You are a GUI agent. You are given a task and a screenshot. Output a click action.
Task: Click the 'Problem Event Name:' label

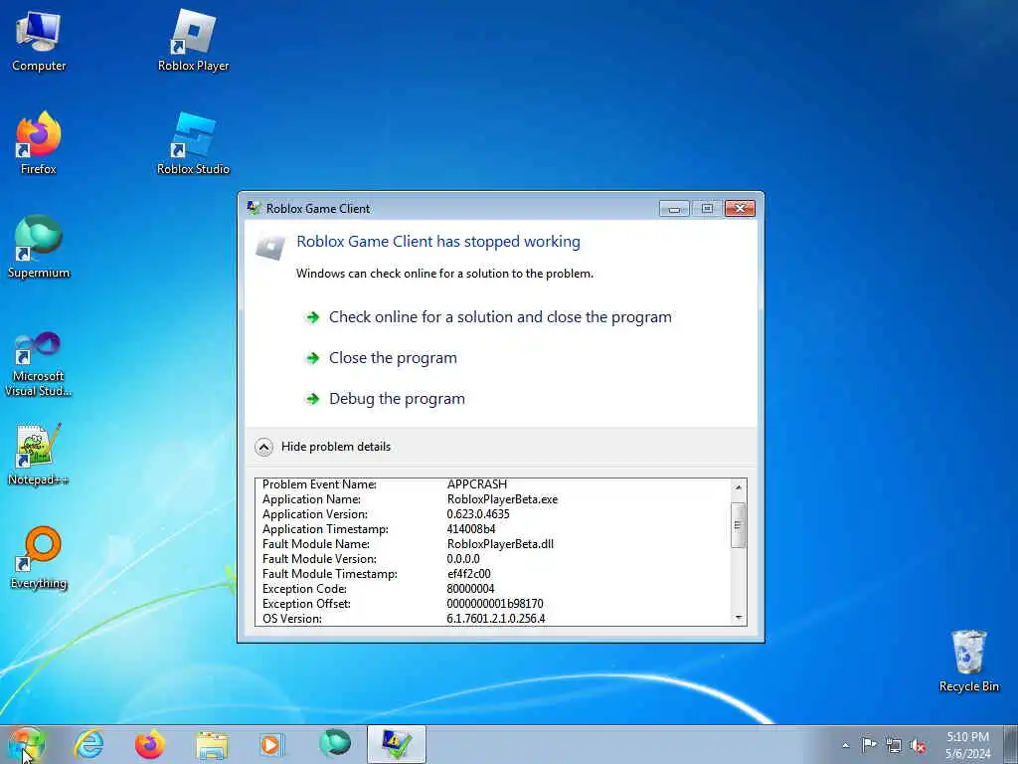[319, 484]
